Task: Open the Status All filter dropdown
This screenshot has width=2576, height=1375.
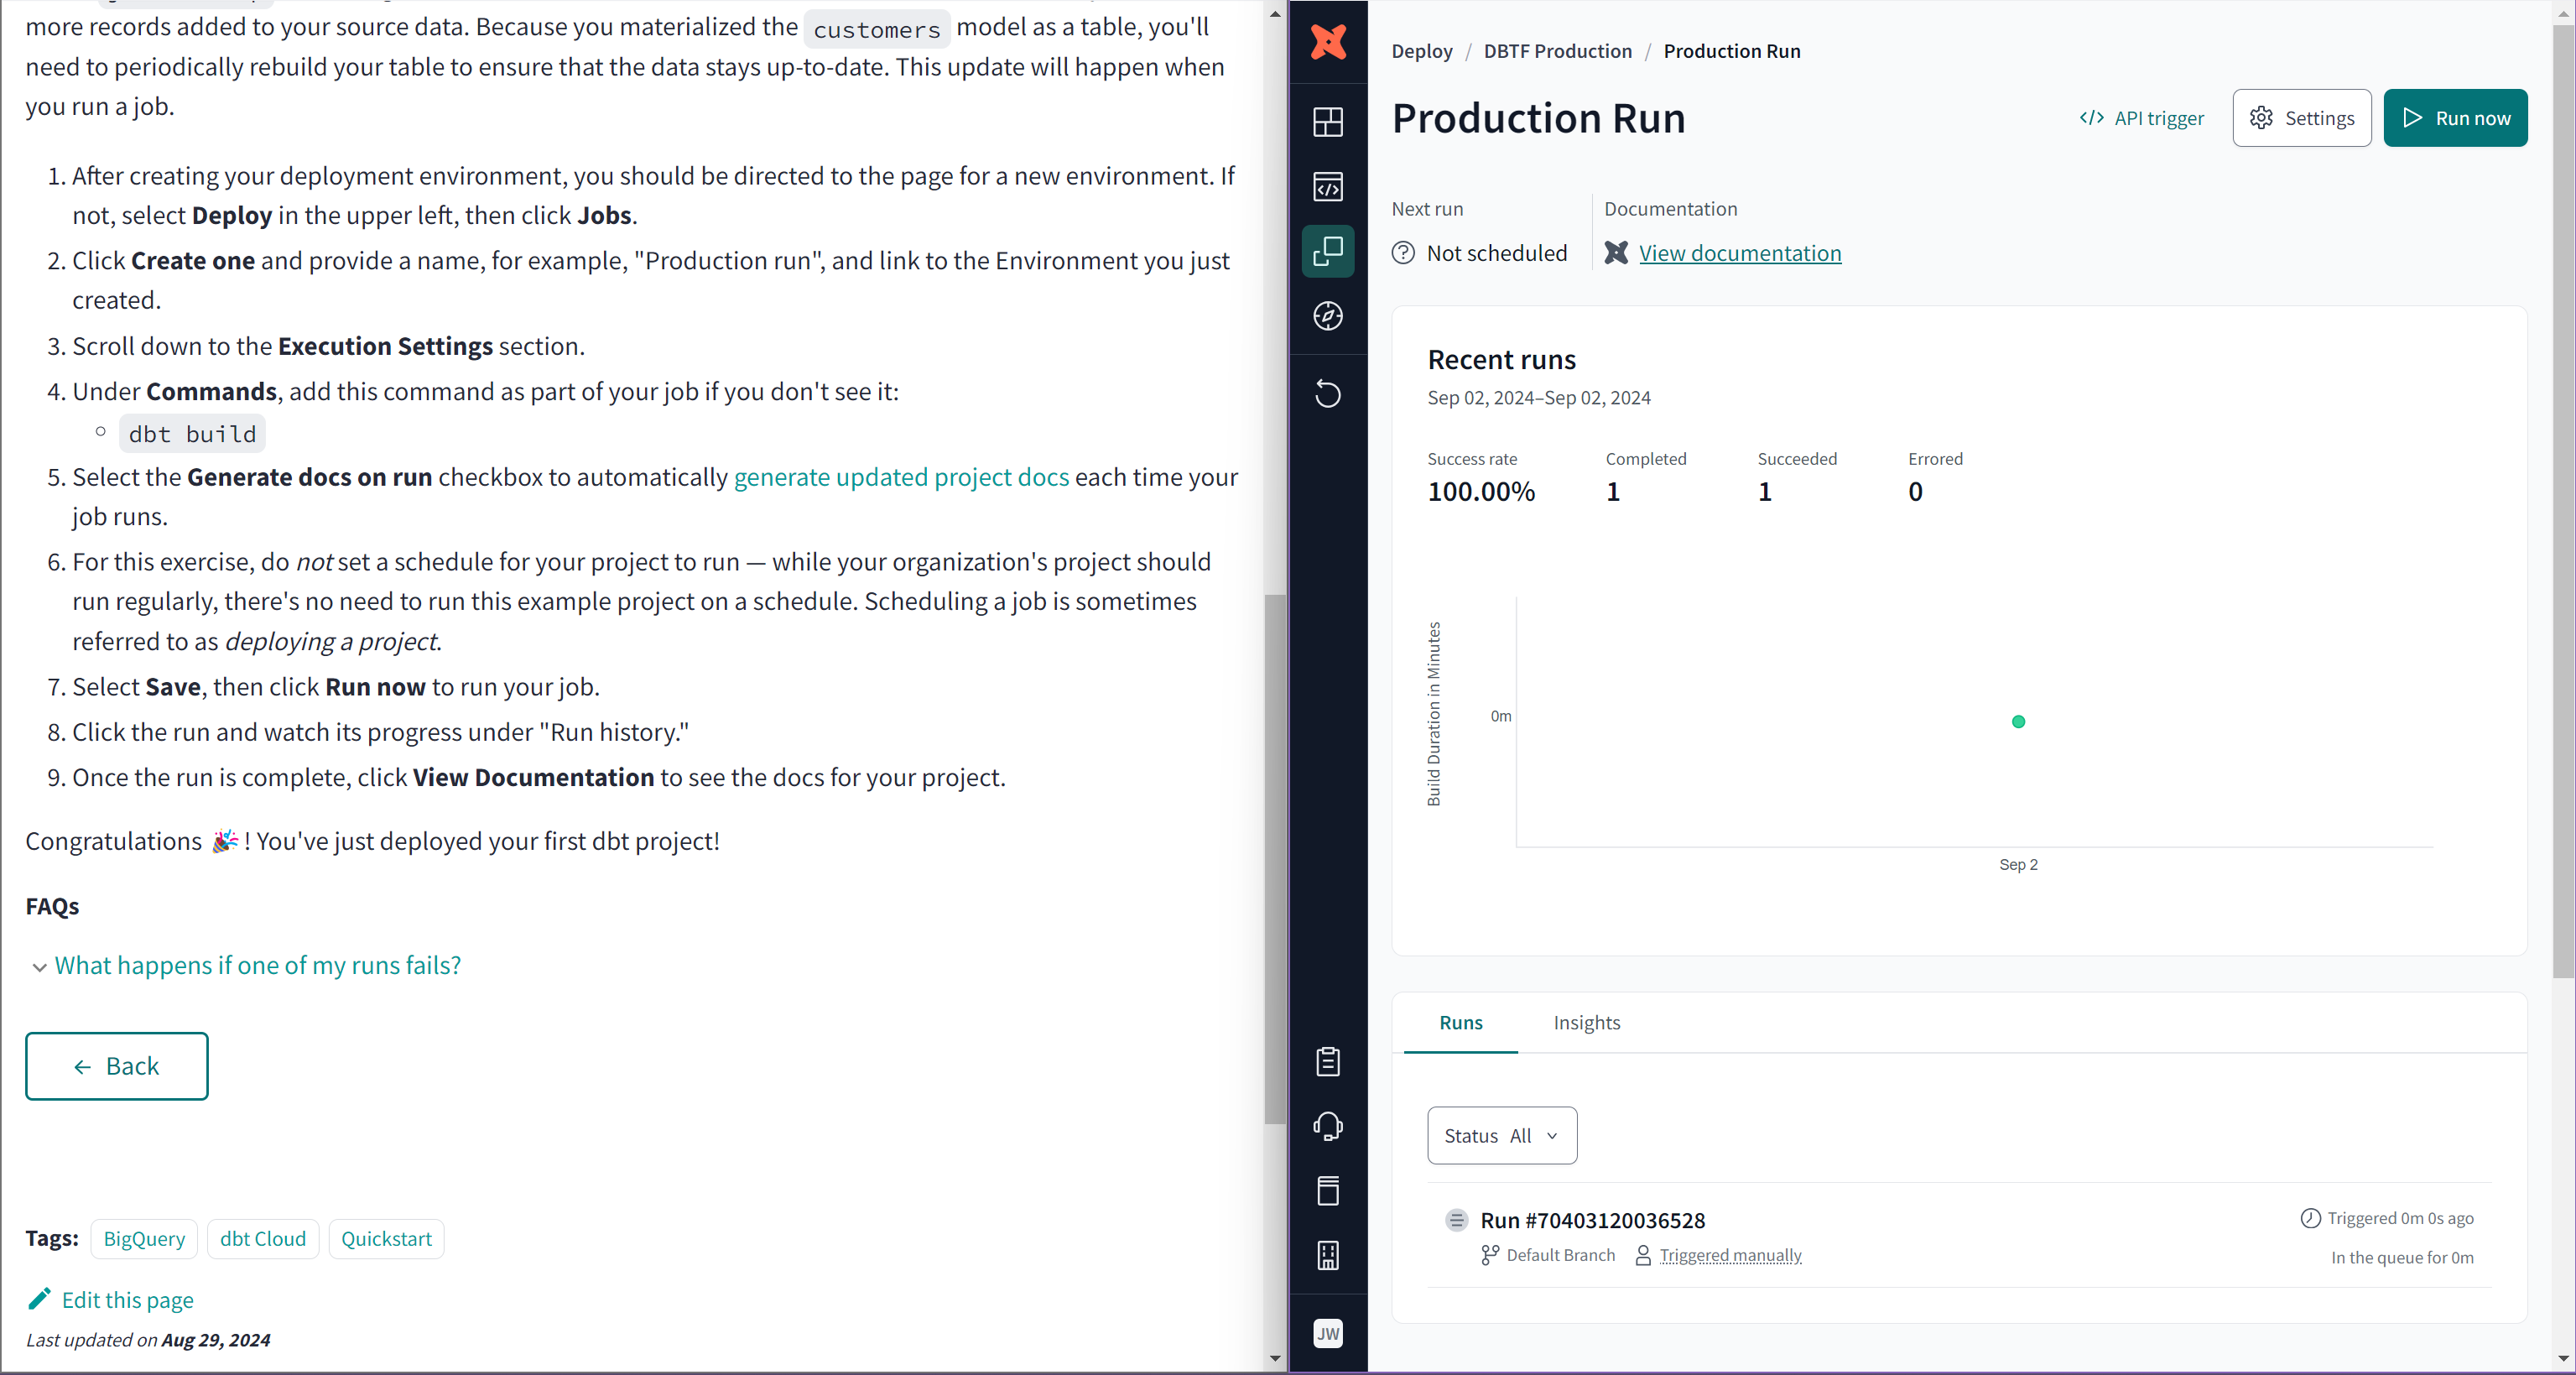Action: 1502,1135
